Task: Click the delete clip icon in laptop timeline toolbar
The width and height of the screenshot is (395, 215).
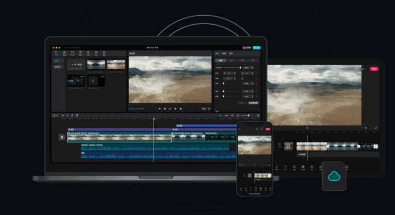Action: pos(77,115)
